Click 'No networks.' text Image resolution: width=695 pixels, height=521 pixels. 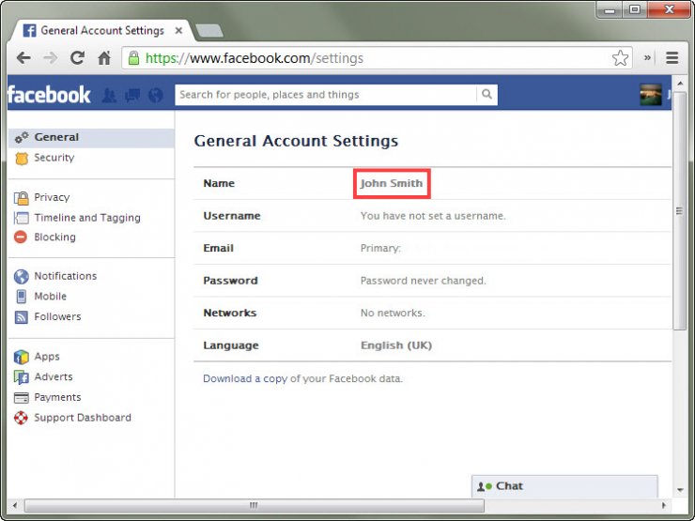(393, 313)
